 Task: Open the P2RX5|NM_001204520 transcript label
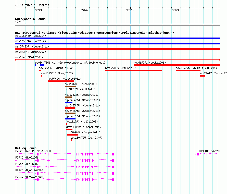point(29,170)
